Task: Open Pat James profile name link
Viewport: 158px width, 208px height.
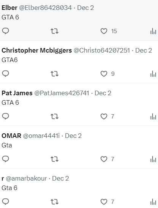Action: [17, 93]
